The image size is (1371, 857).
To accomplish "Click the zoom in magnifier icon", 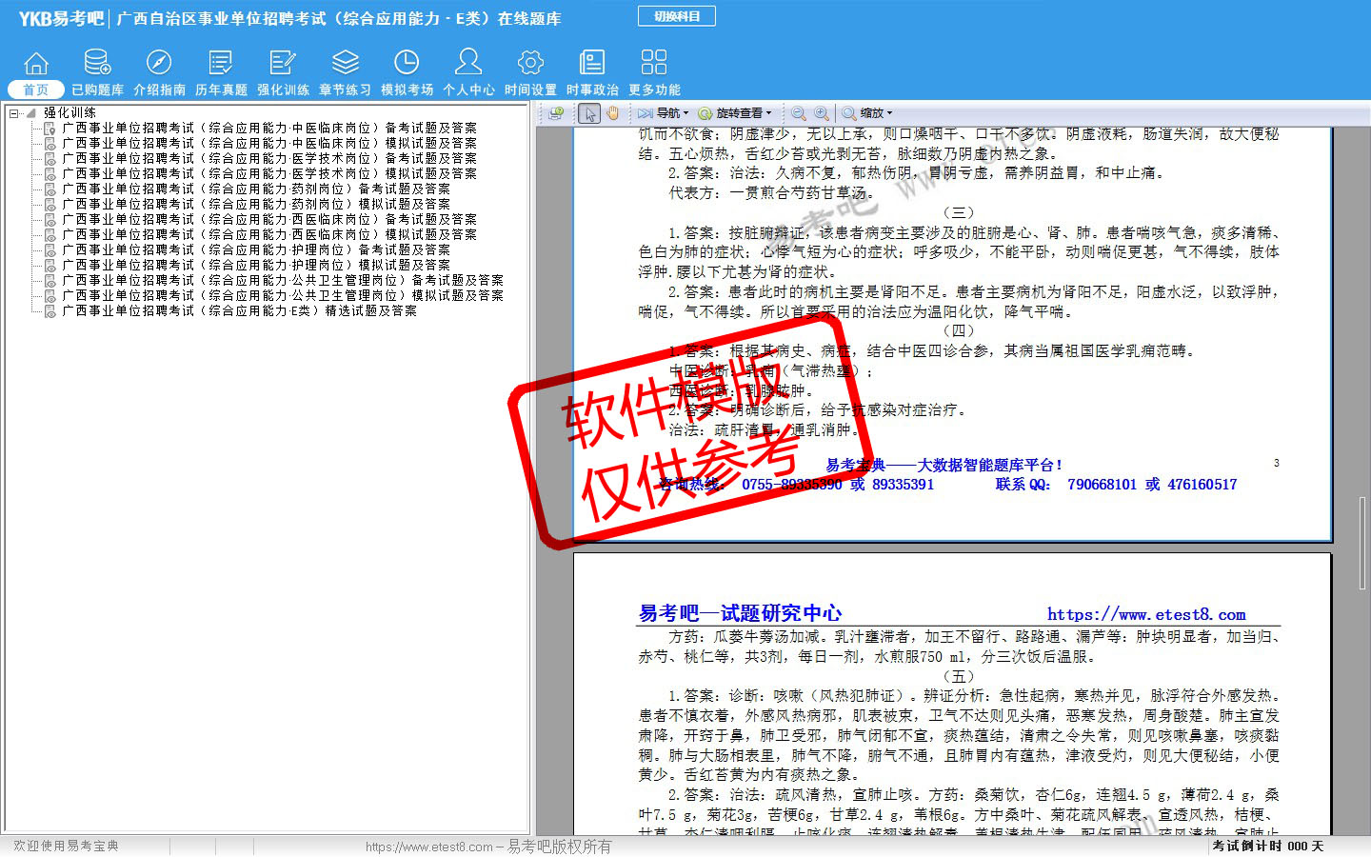I will pyautogui.click(x=821, y=113).
